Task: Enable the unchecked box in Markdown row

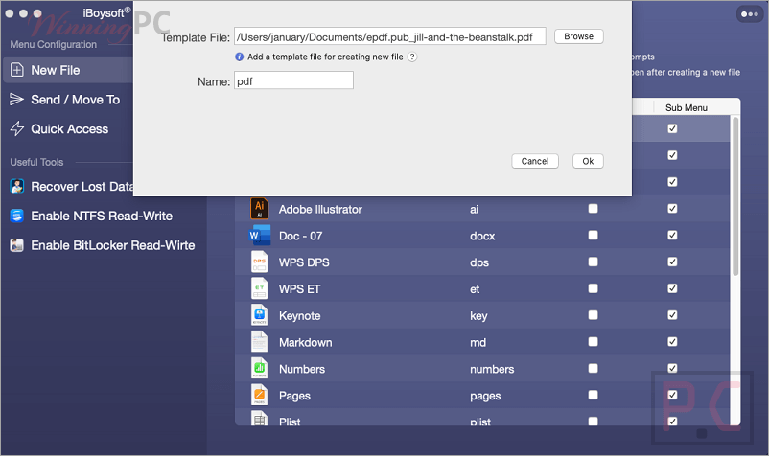Action: (x=593, y=341)
